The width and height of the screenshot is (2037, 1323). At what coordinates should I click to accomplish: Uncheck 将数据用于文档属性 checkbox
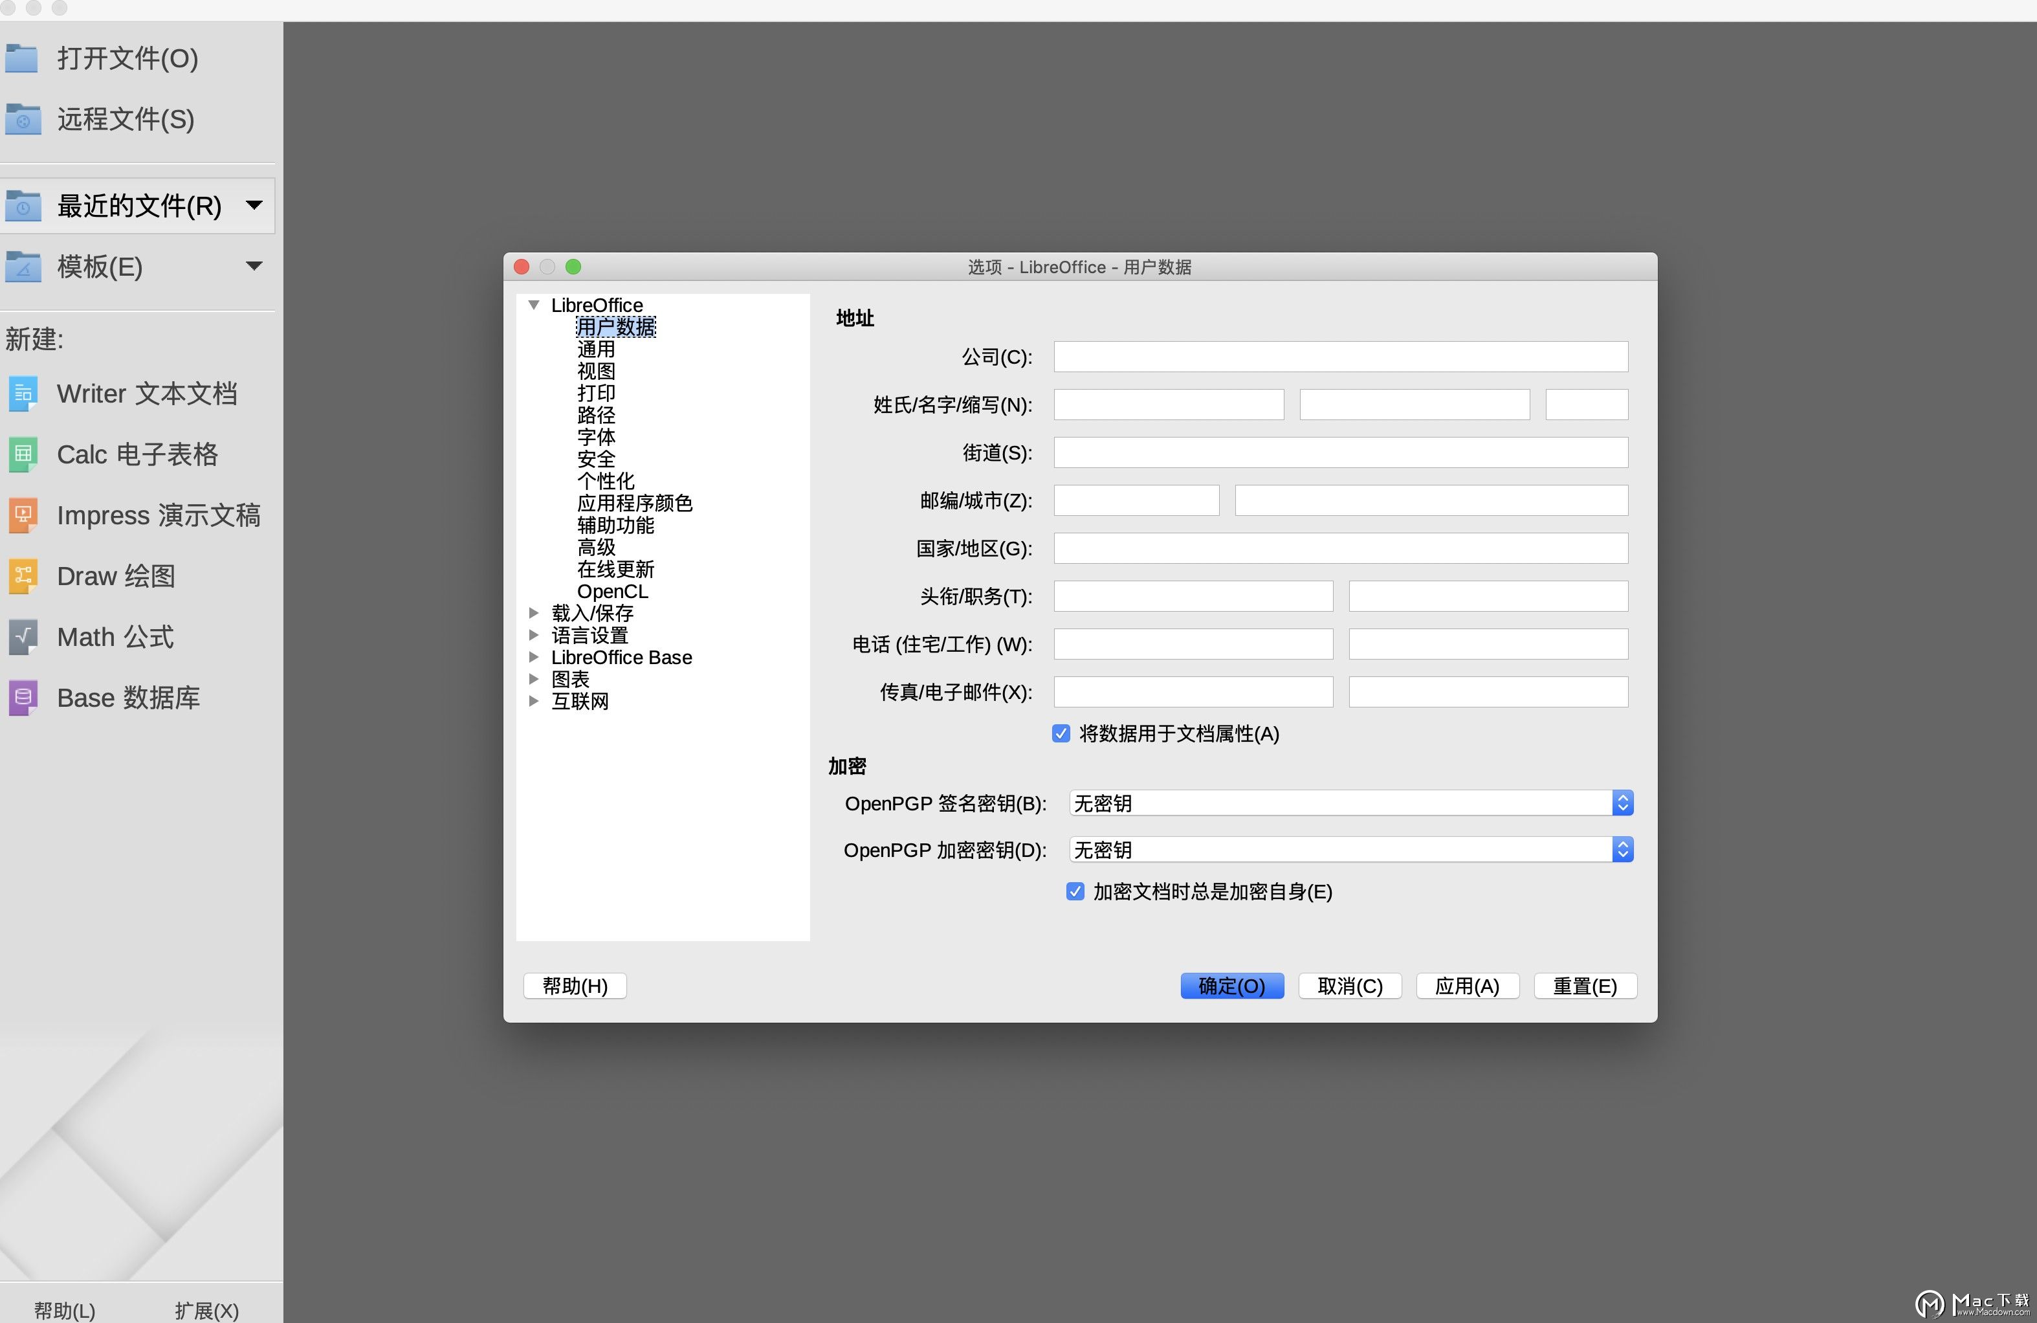tap(1061, 734)
